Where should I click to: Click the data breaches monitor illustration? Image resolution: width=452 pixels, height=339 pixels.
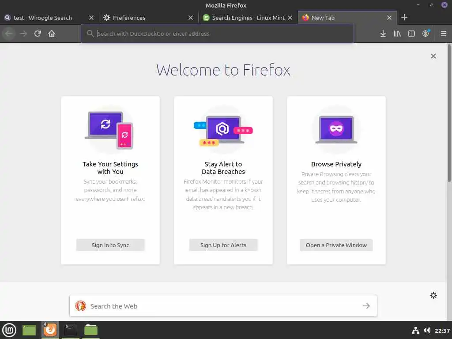tap(223, 131)
